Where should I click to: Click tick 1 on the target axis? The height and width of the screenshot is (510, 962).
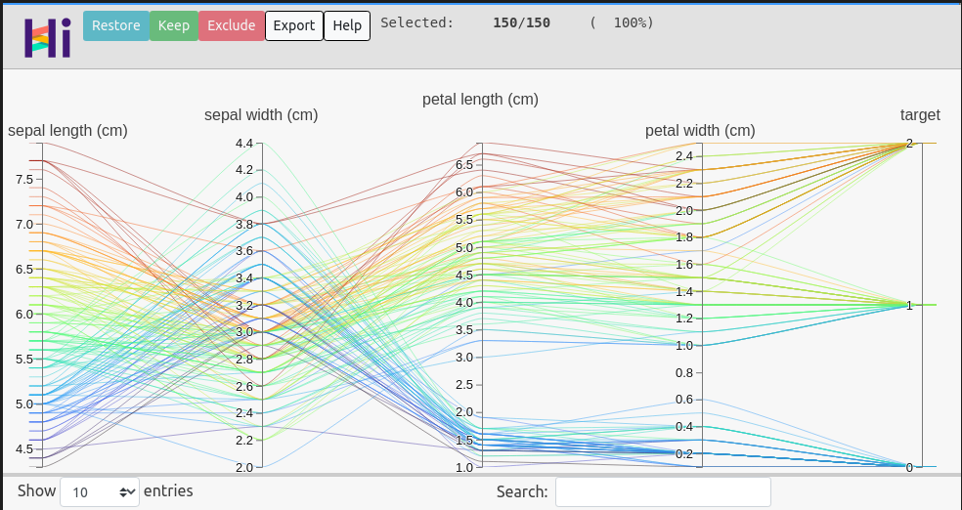pos(910,305)
